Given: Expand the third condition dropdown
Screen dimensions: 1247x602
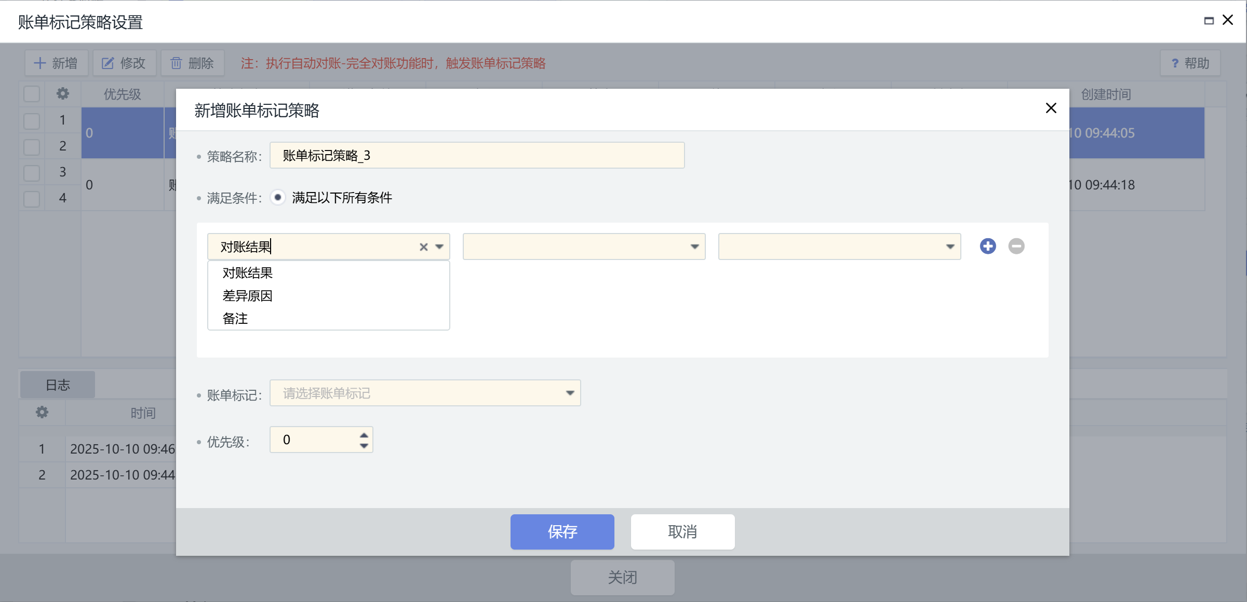Looking at the screenshot, I should pos(949,247).
